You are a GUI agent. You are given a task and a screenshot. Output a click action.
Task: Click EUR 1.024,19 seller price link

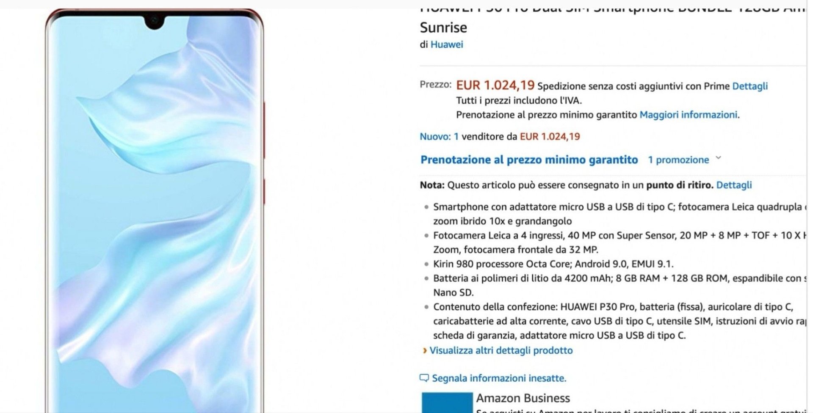coord(550,137)
